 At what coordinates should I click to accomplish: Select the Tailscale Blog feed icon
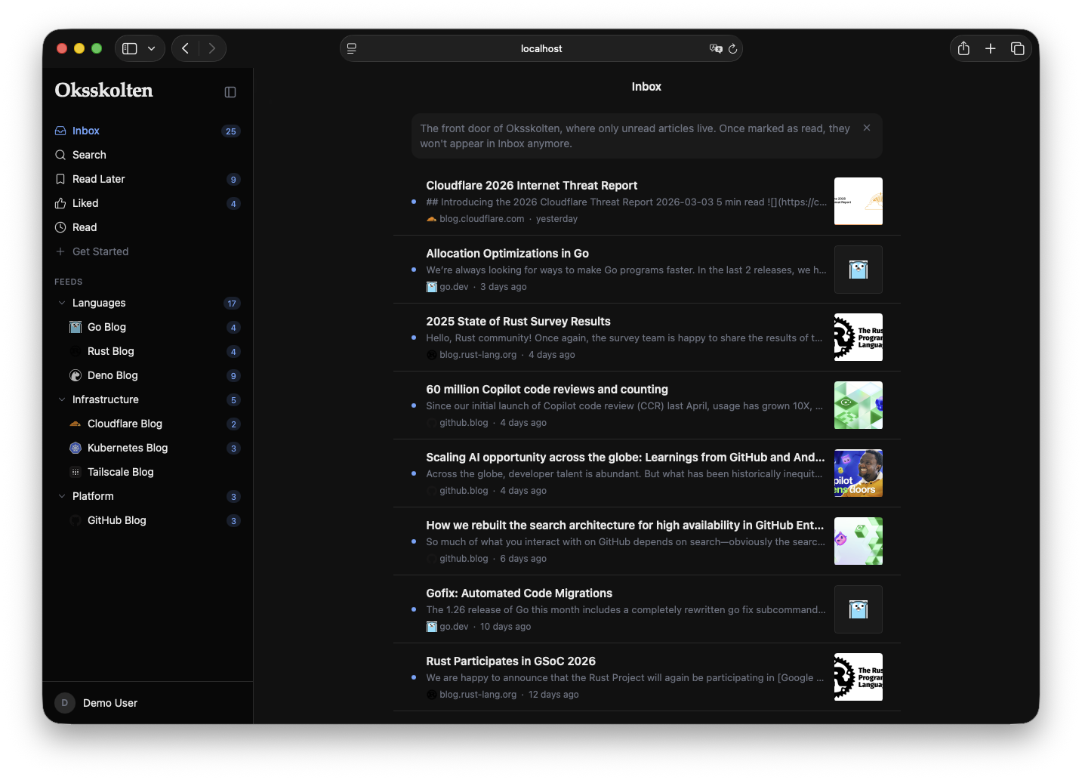[76, 472]
